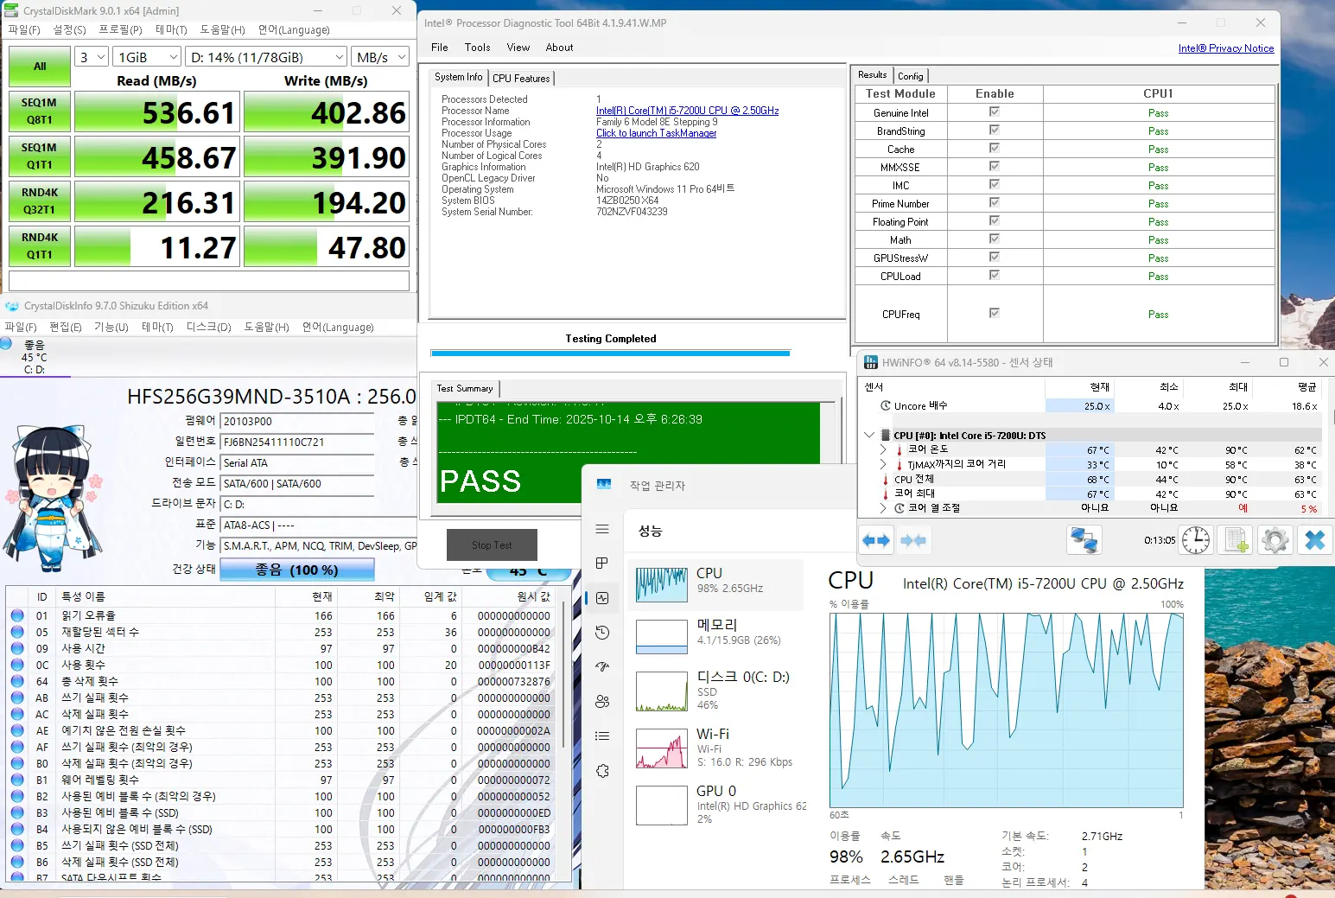Select the Wi-Fi performance graph thumbnail
Viewport: 1335px width, 898px height.
point(661,748)
